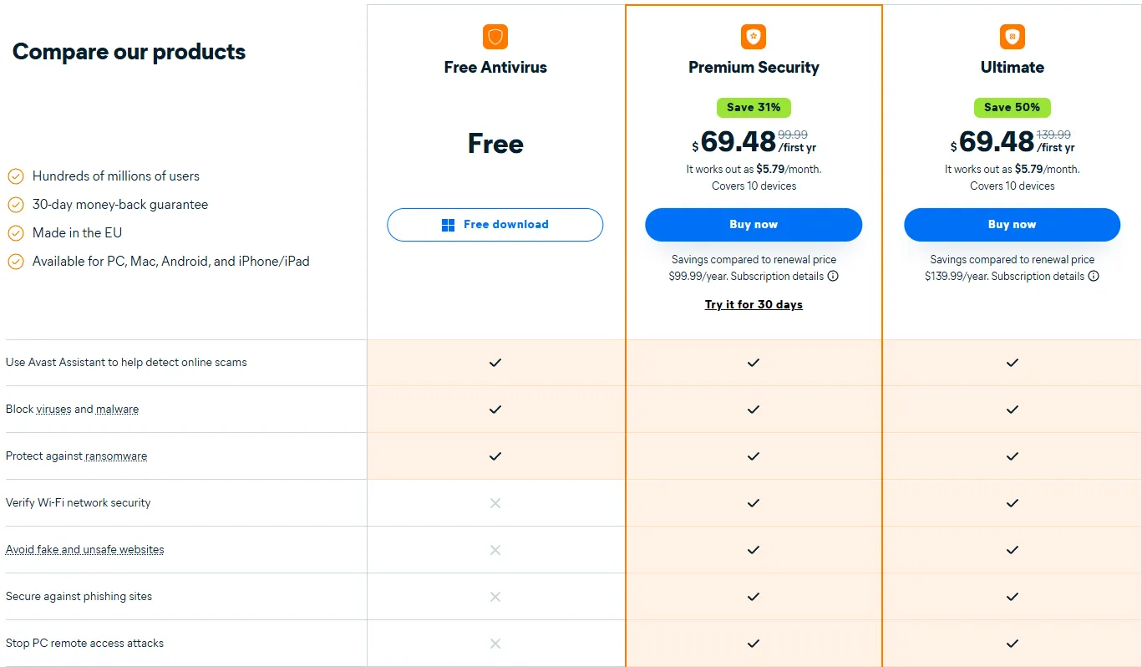Click the Ultimate product icon
Viewport: 1142px width, 667px height.
[1012, 37]
